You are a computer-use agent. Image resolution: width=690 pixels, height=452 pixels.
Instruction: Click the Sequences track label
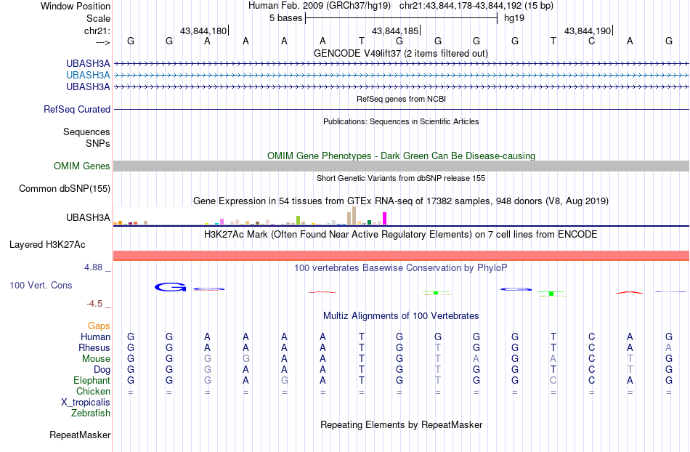[86, 132]
